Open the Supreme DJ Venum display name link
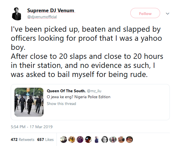 51,10
